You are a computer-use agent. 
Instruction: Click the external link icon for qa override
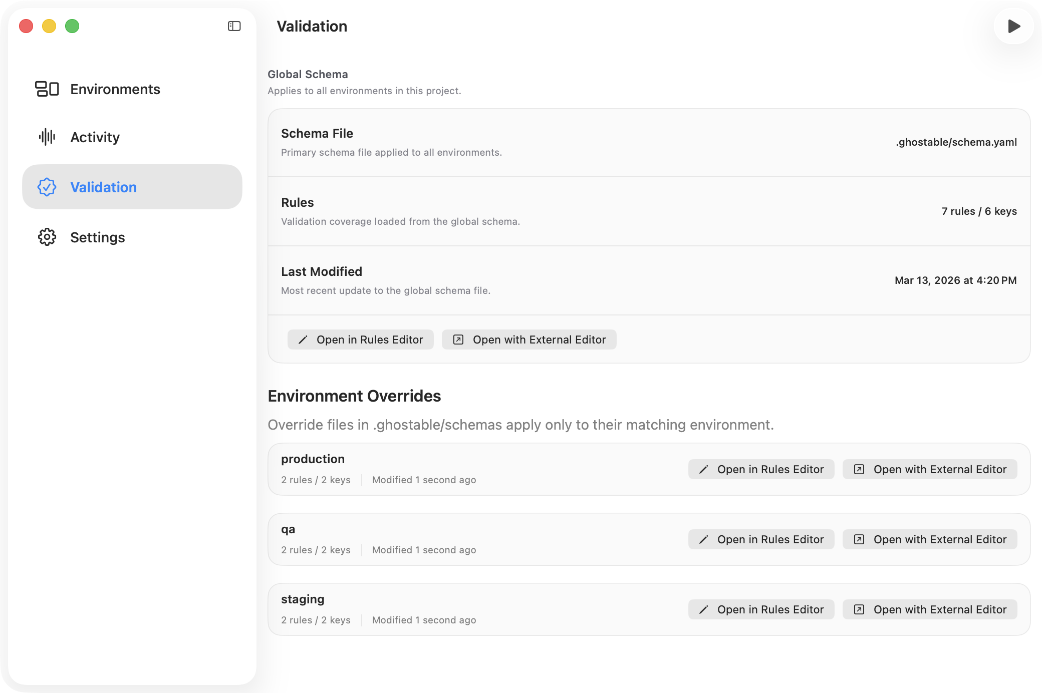coord(860,539)
